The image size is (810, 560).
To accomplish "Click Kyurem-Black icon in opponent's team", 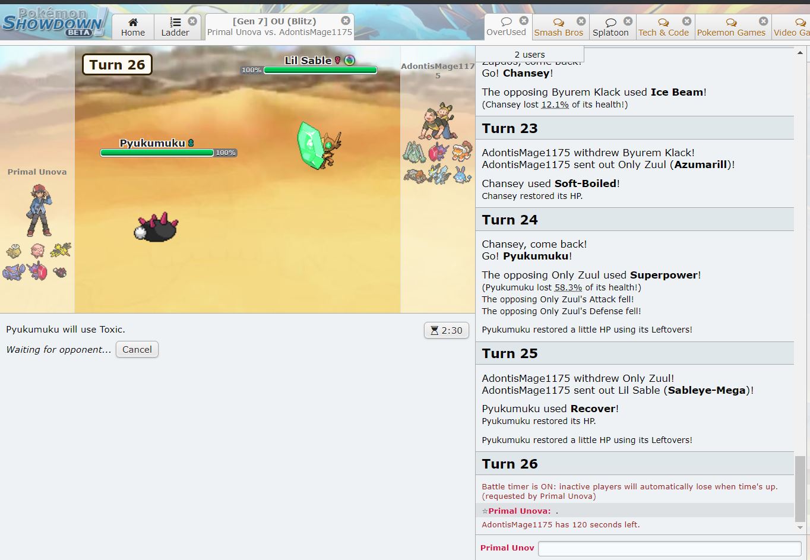I will (x=439, y=175).
